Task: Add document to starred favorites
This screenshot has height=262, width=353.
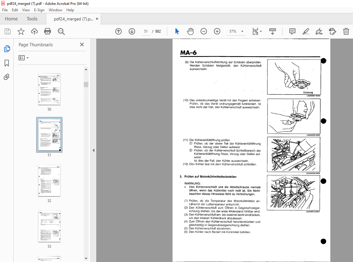Action: click(21, 31)
